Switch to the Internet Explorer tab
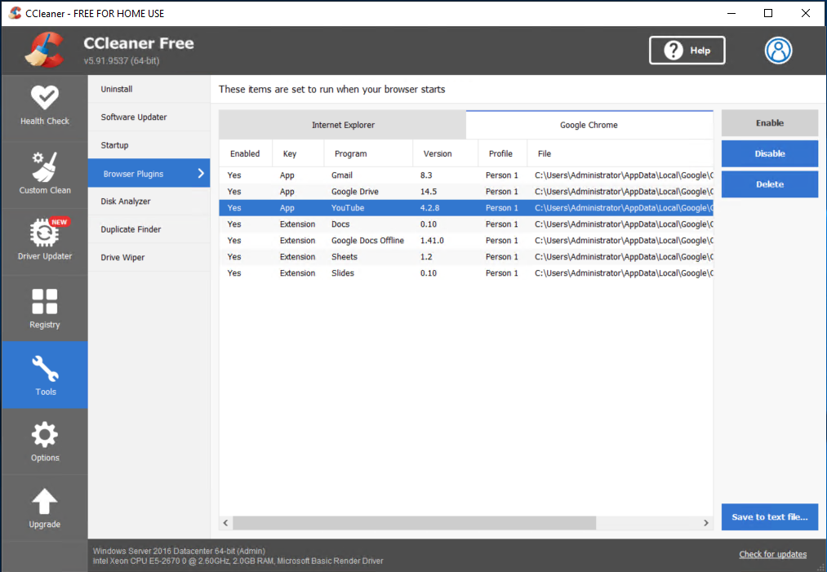Screen dimensions: 827x572 (x=342, y=125)
